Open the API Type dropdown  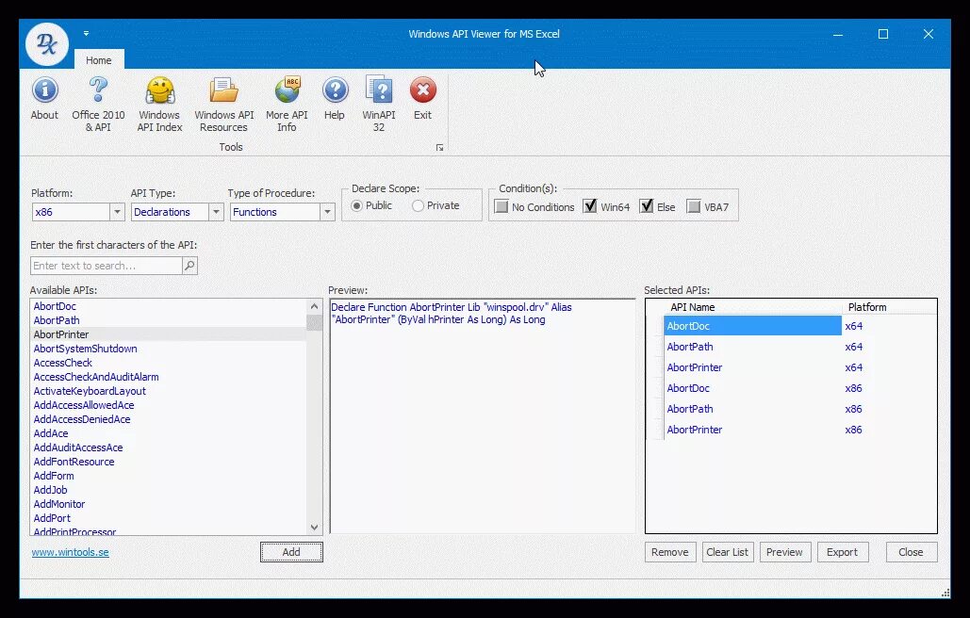pos(216,212)
